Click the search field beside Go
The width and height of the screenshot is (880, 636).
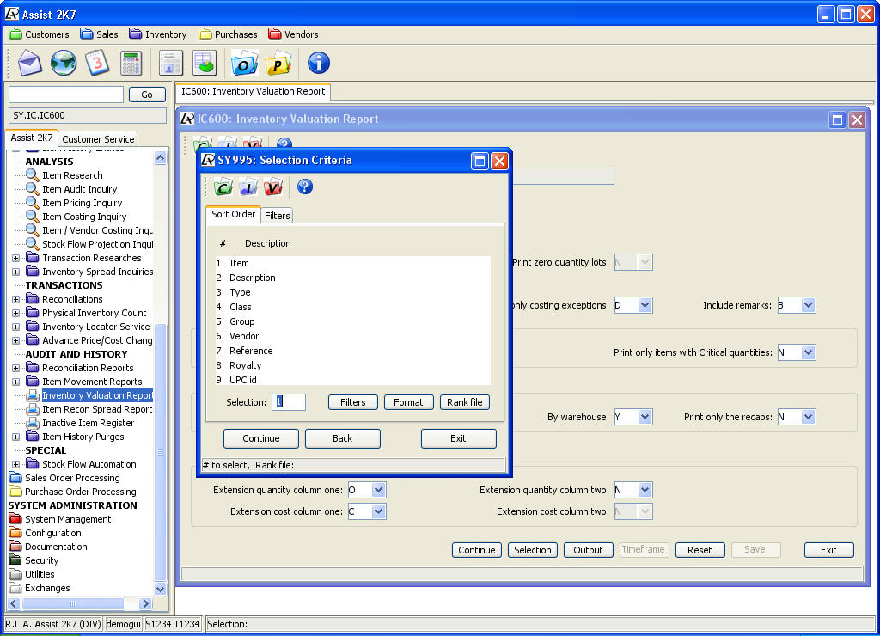point(66,95)
